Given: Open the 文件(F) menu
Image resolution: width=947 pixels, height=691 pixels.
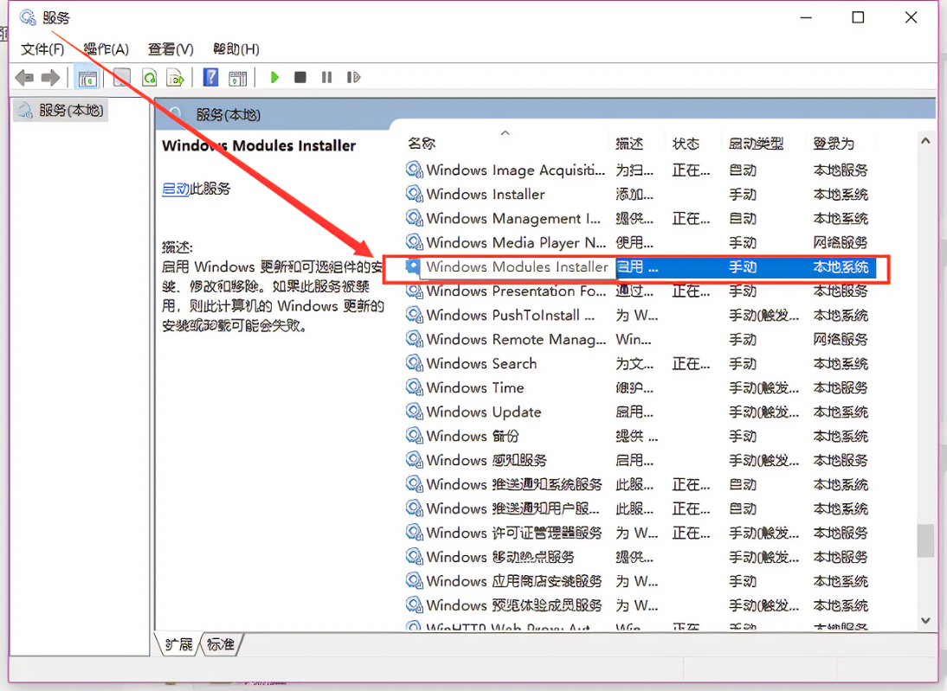Looking at the screenshot, I should pyautogui.click(x=42, y=49).
